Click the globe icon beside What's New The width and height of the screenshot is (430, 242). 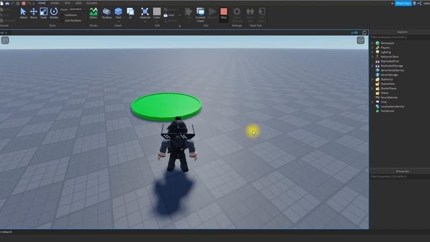[415, 3]
